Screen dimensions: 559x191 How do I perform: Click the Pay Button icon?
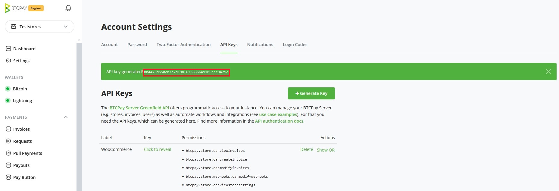(x=8, y=177)
